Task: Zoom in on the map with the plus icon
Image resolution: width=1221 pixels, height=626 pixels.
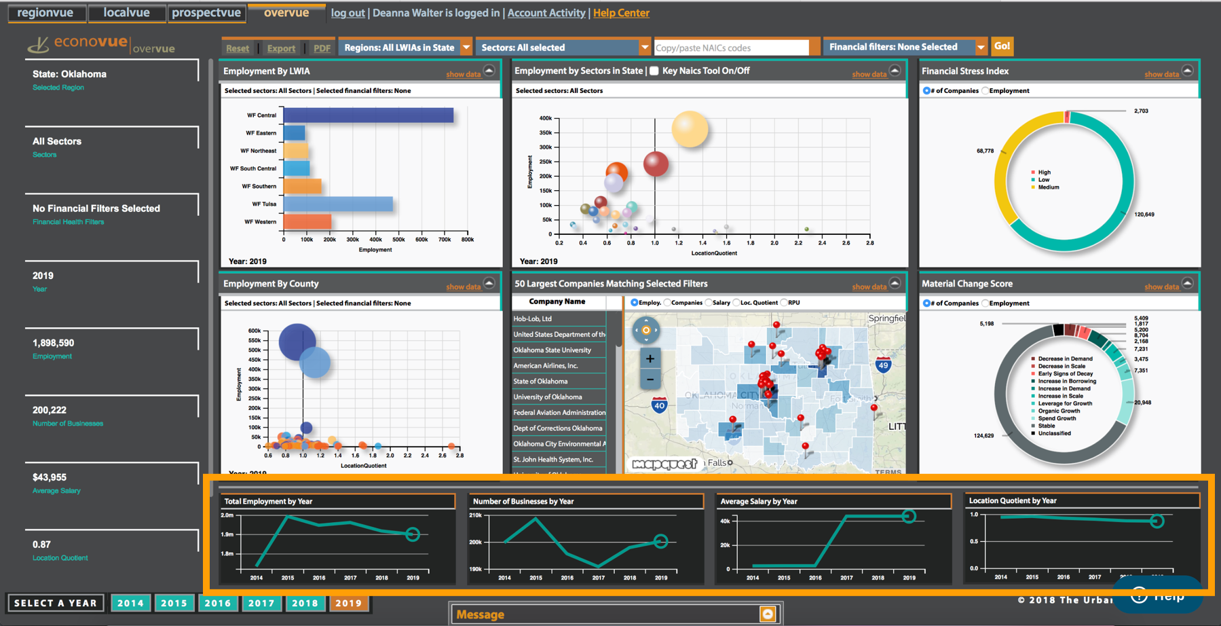Action: coord(649,358)
